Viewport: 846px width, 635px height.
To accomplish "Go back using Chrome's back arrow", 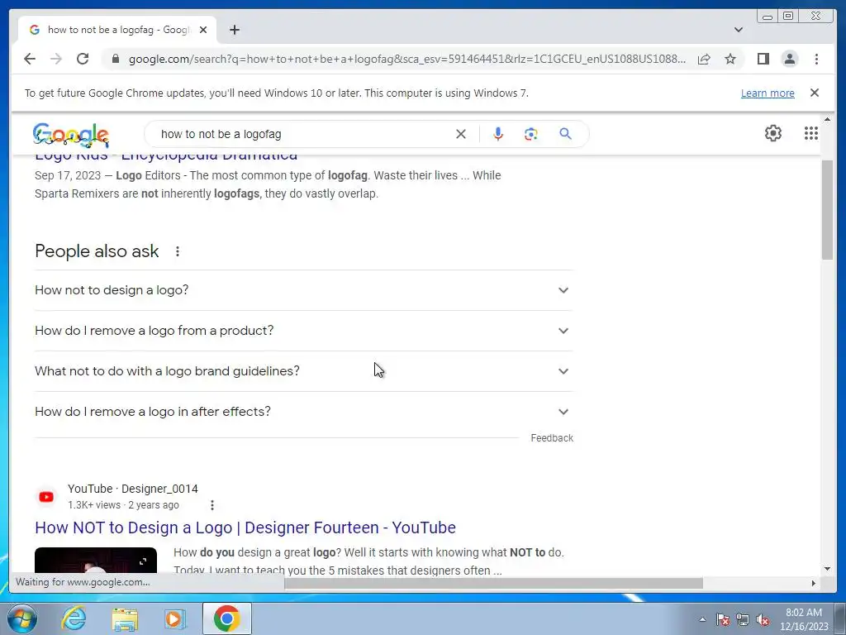I will pyautogui.click(x=30, y=59).
